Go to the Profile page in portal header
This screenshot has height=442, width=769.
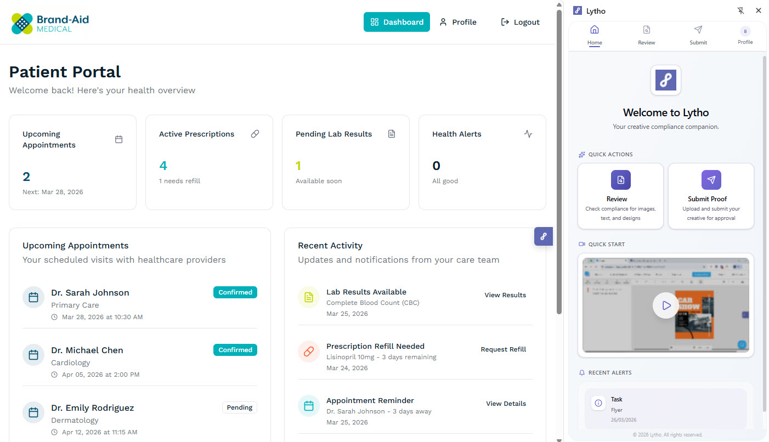click(x=458, y=22)
